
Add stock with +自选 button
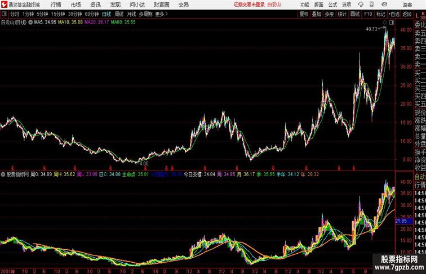coord(394,14)
